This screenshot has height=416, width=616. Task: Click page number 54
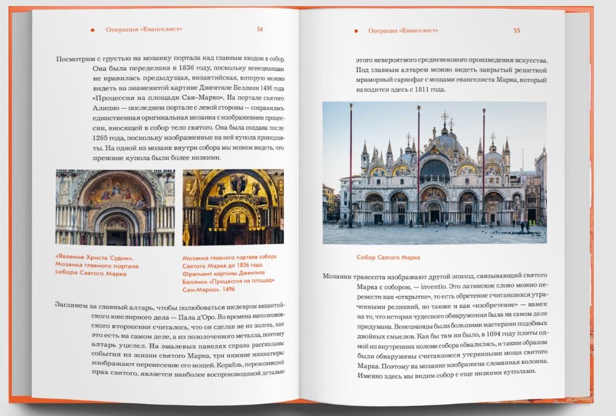259,29
